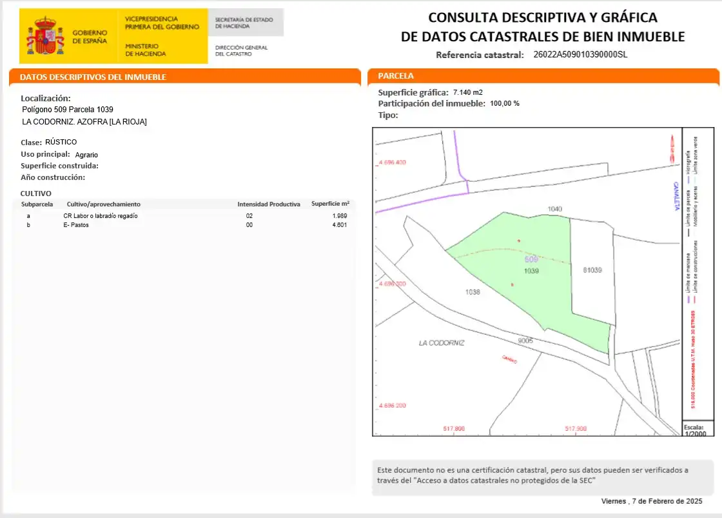Click 'VICEPRESIDENCIA PRIMERA DEL GOBIERNO' text
The width and height of the screenshot is (722, 518).
(x=162, y=23)
